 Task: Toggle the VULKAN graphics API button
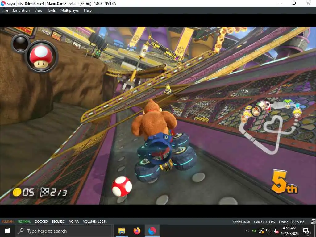7,222
